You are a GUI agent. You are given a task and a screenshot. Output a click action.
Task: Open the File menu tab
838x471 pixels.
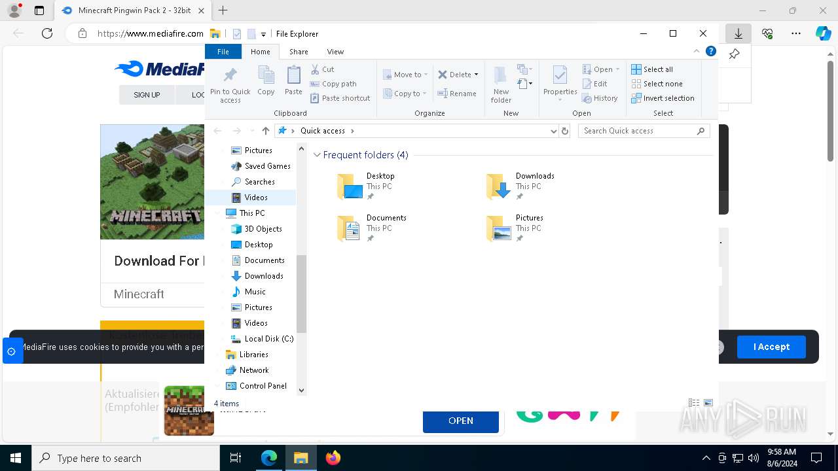[x=223, y=52]
